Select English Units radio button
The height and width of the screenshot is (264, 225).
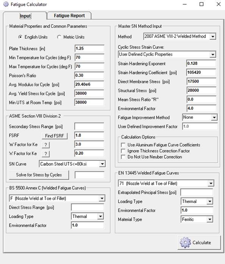20,37
